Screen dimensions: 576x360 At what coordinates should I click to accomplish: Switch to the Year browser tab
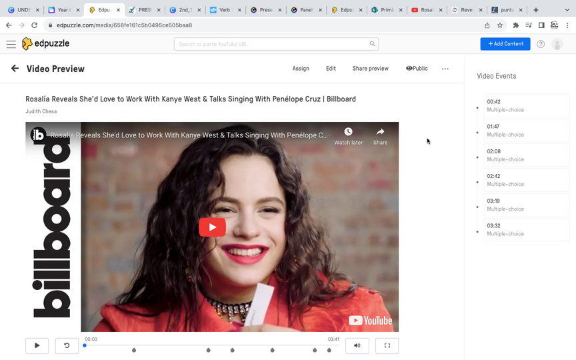pos(64,10)
